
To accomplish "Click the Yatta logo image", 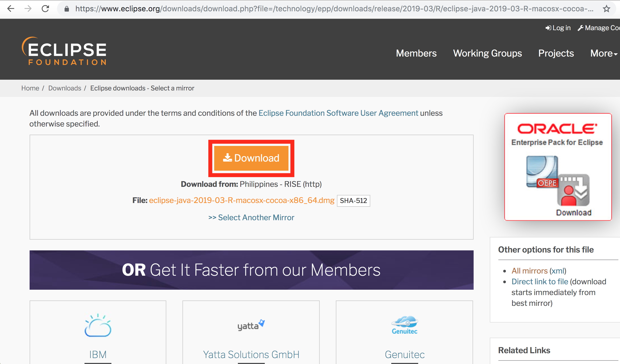I will 251,325.
